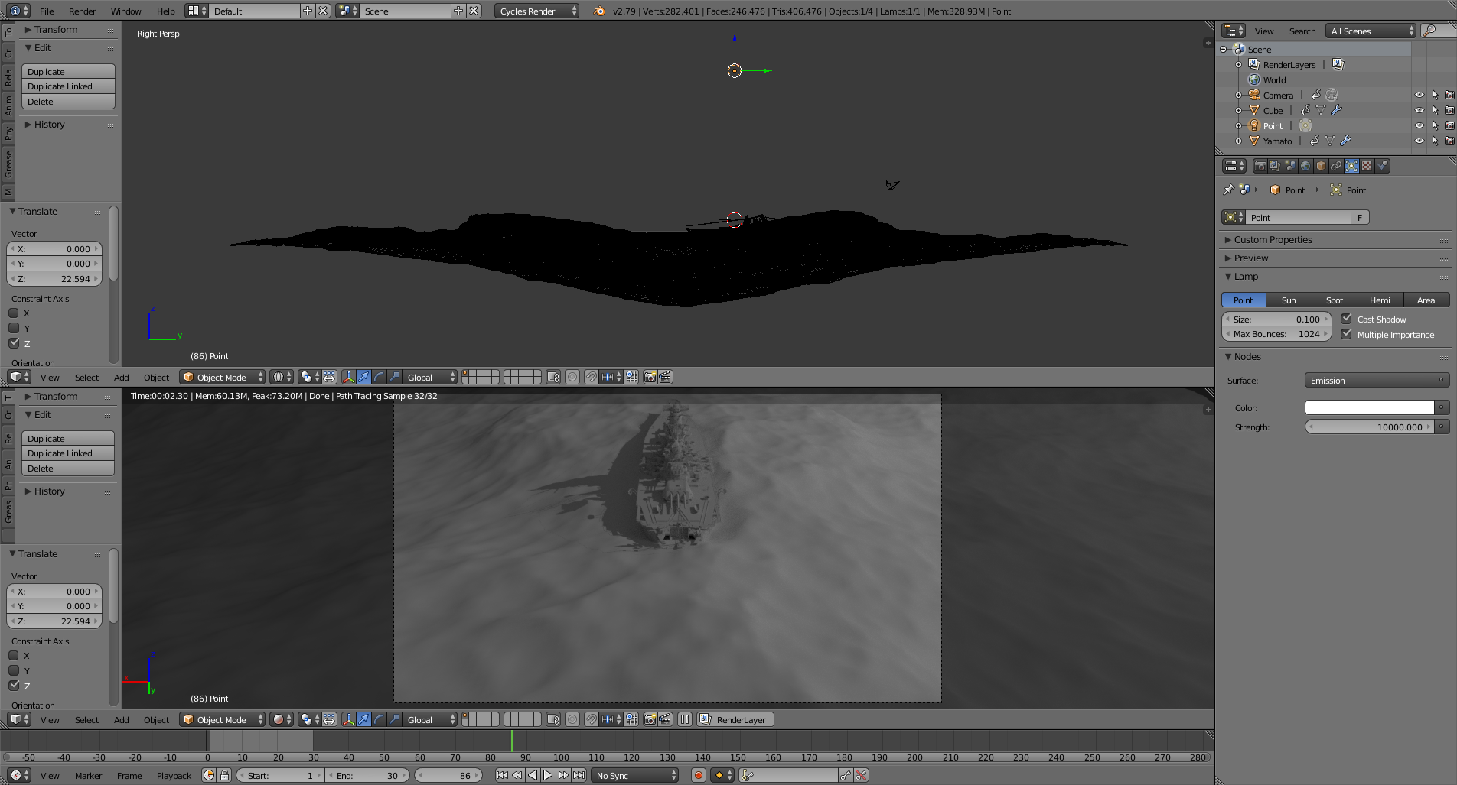The image size is (1457, 785).
Task: Toggle Cube renderability camera icon
Action: 1449,110
